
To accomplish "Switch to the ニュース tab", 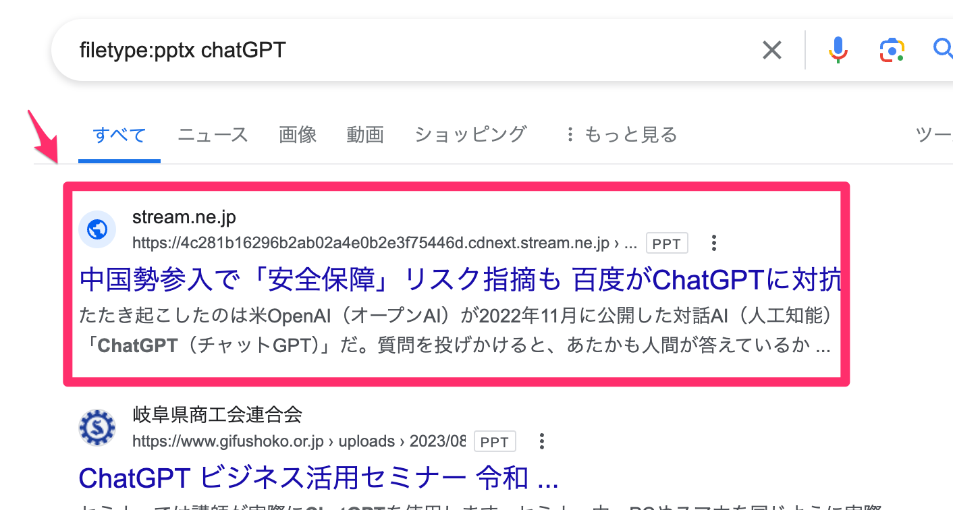I will point(213,135).
